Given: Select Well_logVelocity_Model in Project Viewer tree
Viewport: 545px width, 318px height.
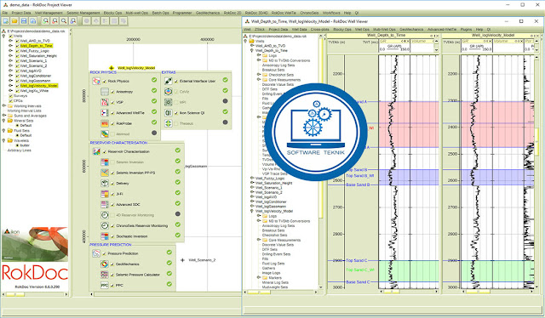Looking at the screenshot, I should 38,86.
